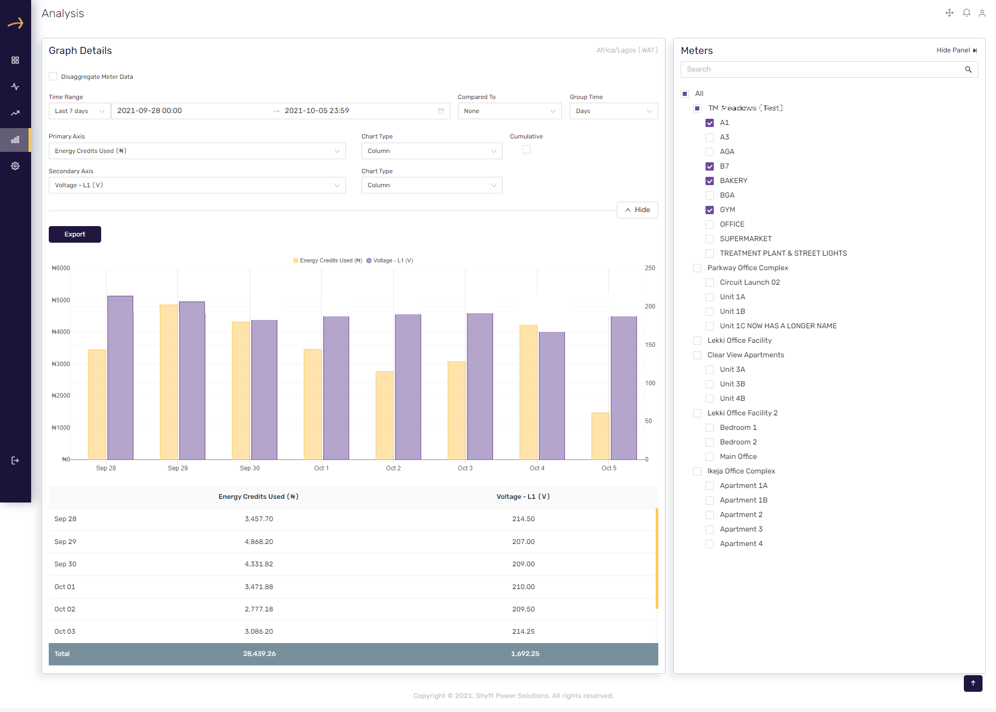Check the A3 meter checkbox
Image resolution: width=996 pixels, height=712 pixels.
[710, 137]
